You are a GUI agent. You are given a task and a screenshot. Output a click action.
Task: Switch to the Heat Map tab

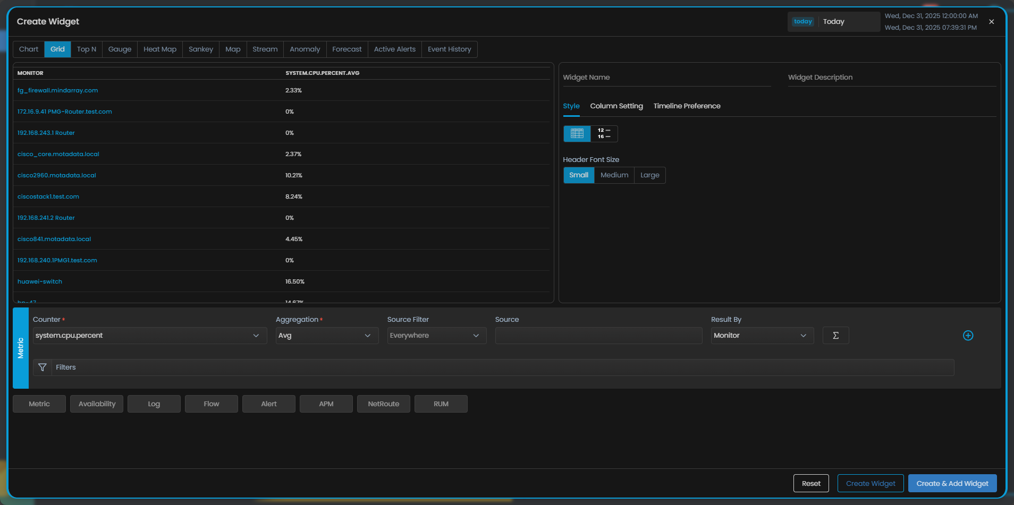[159, 49]
